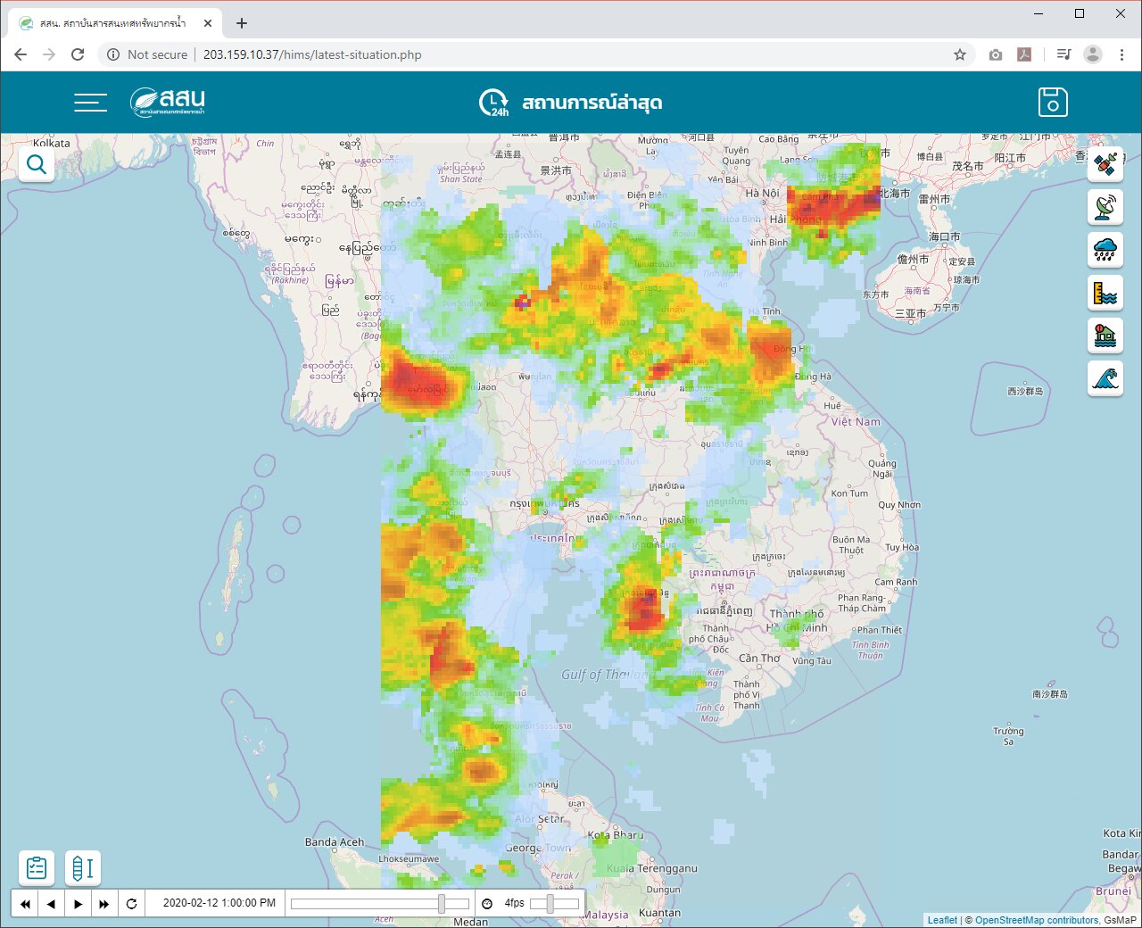
Task: Go back to the previous page
Action: coord(21,54)
